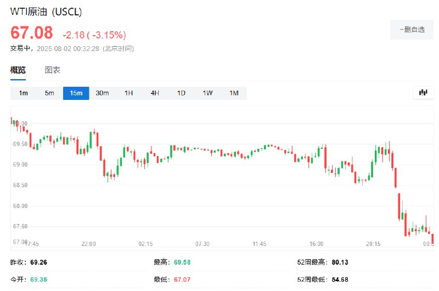
Task: Select the 5m timeframe
Action: tap(49, 93)
